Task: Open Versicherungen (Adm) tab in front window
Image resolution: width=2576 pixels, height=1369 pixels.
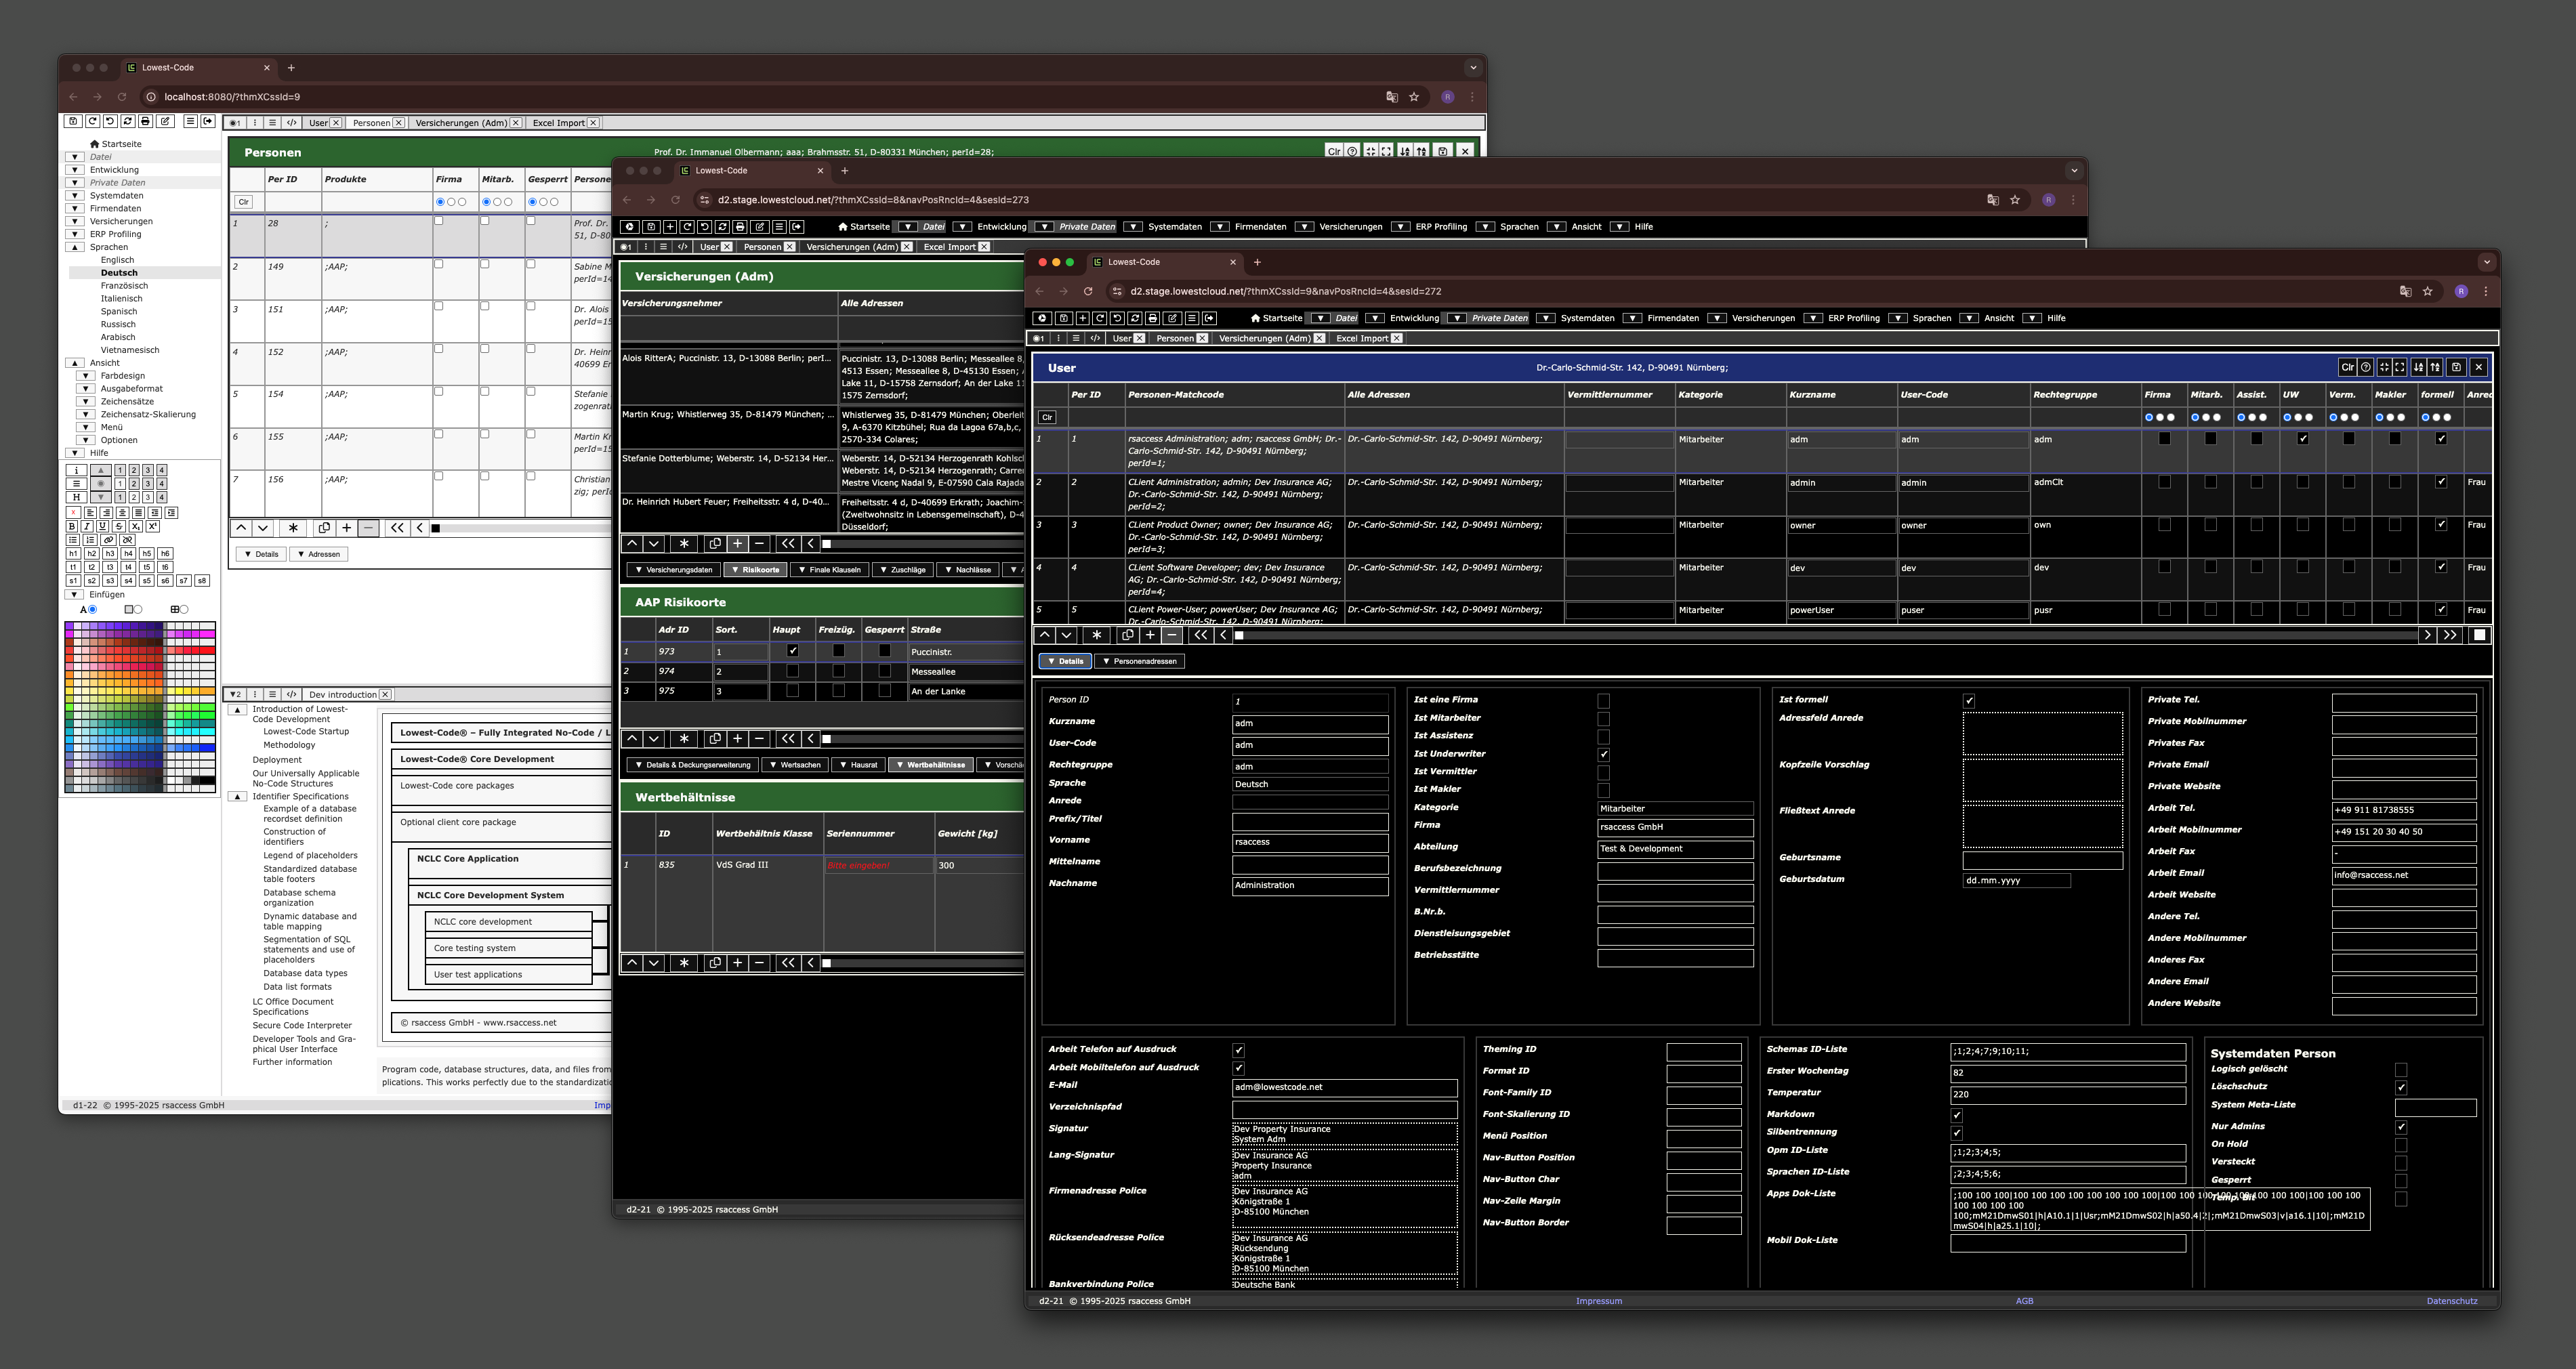Action: coord(1264,338)
